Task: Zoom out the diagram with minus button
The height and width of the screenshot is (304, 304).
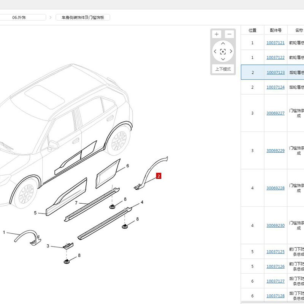Action: (x=230, y=34)
